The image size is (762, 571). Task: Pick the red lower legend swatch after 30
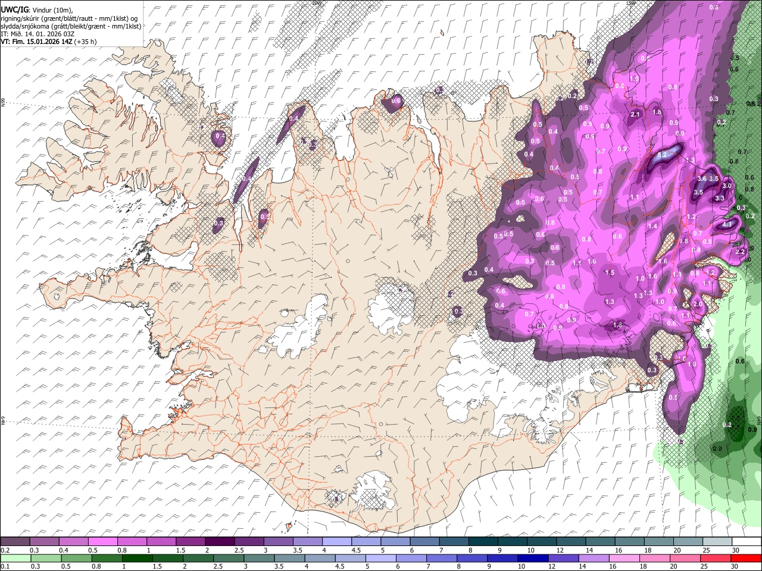(746, 558)
